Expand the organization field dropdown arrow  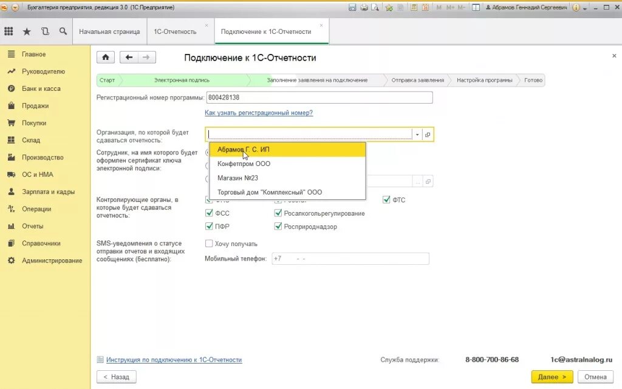(417, 135)
